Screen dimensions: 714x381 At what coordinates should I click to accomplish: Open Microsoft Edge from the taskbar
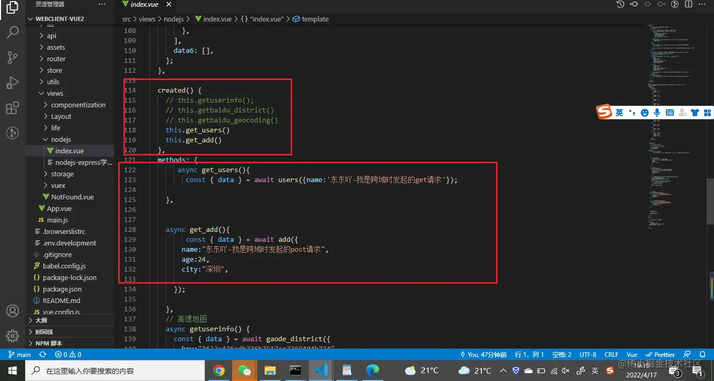372,371
